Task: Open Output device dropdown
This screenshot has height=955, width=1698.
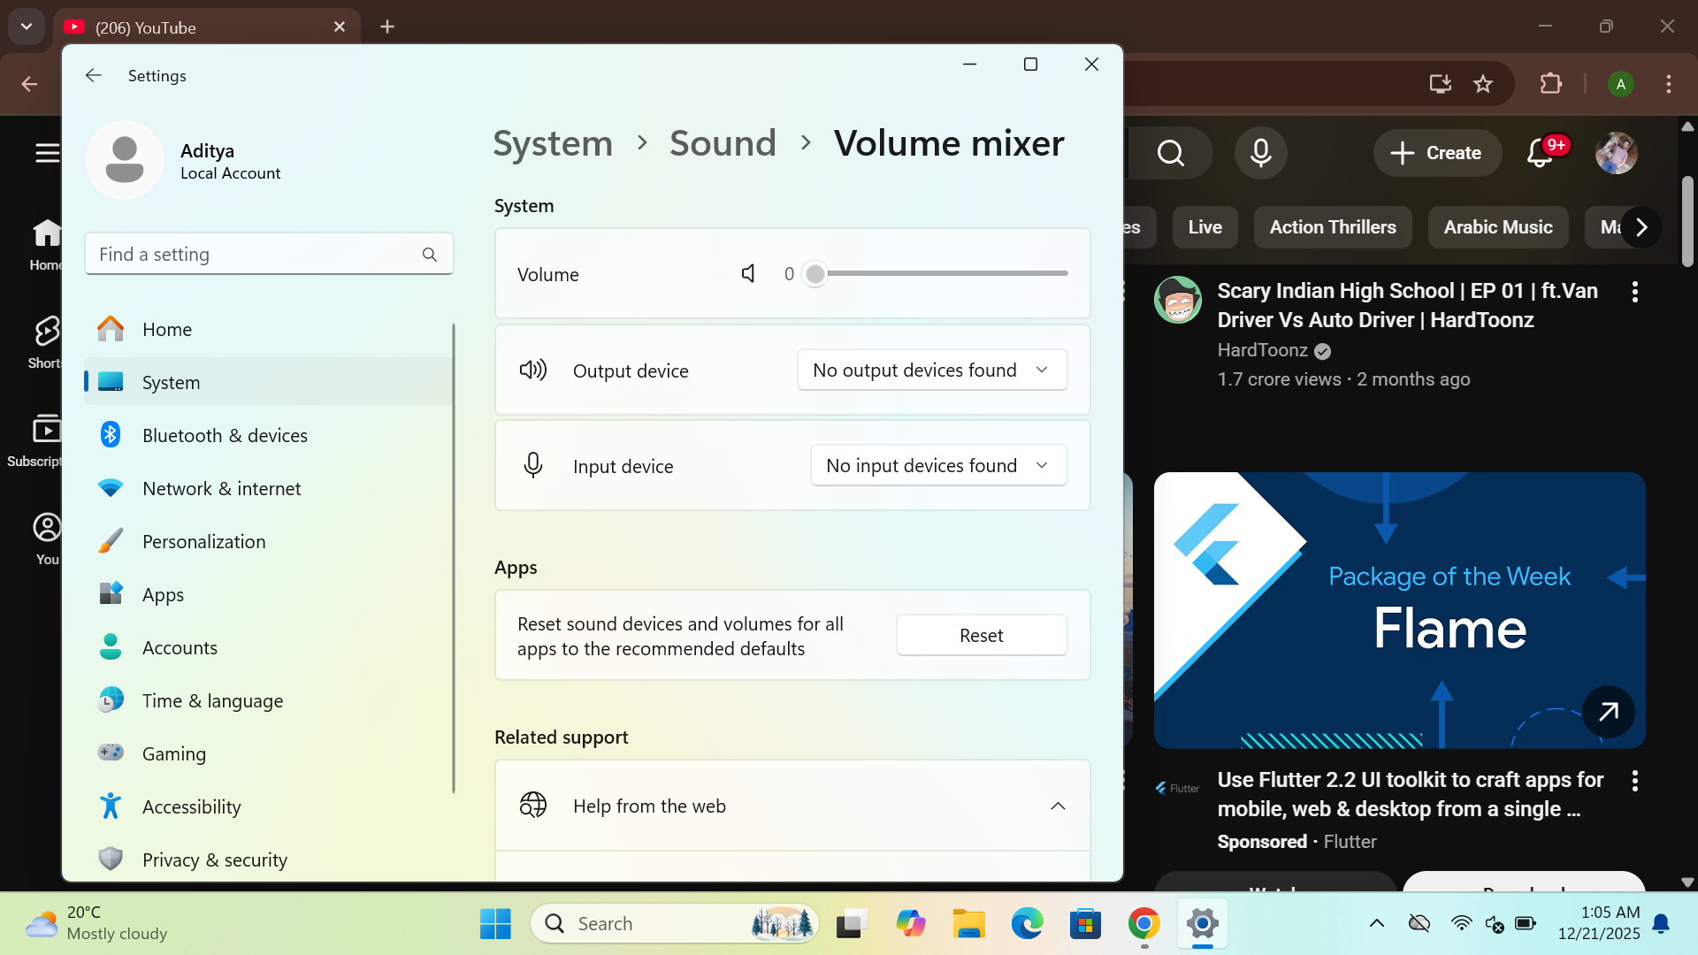Action: pos(932,371)
